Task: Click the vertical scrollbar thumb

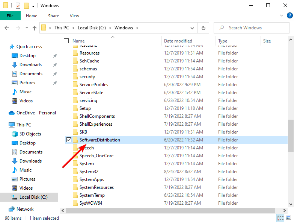Action: 291,135
